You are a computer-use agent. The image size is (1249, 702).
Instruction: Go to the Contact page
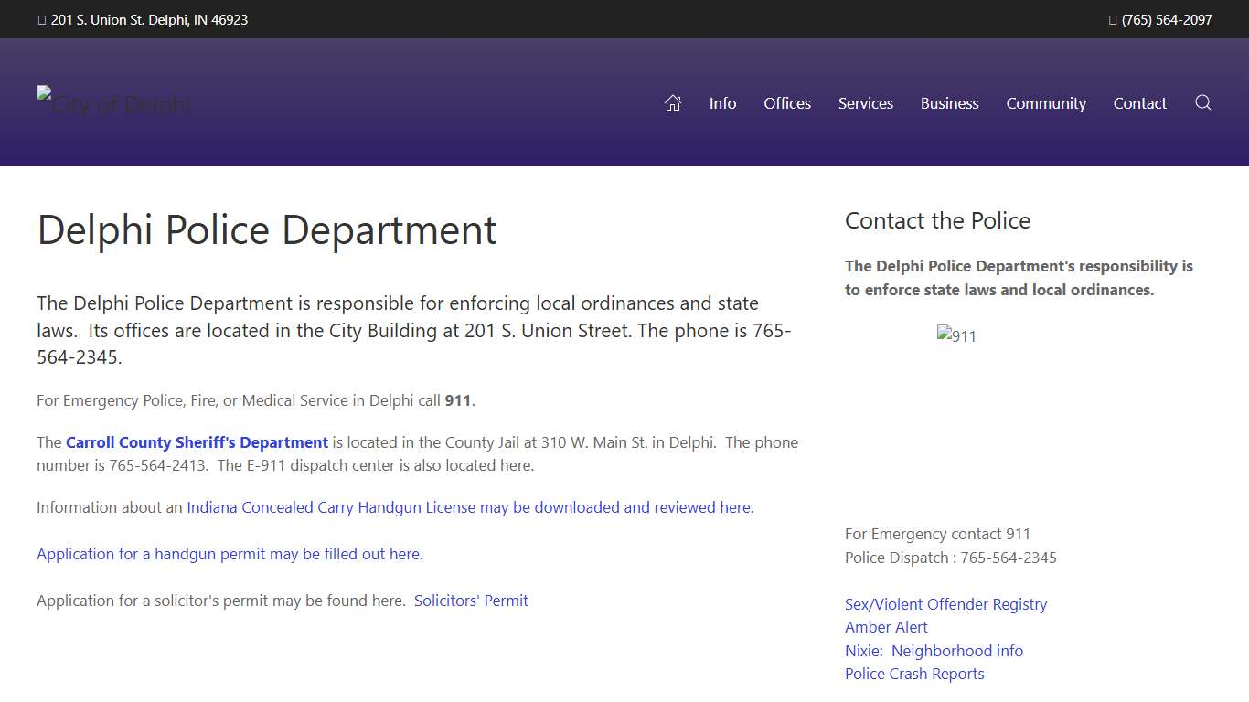point(1139,103)
